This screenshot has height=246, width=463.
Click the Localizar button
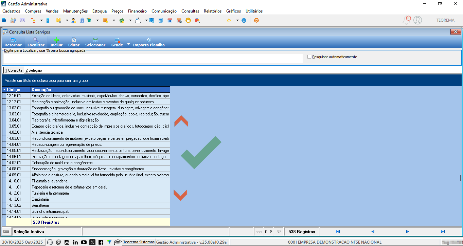pos(36,42)
